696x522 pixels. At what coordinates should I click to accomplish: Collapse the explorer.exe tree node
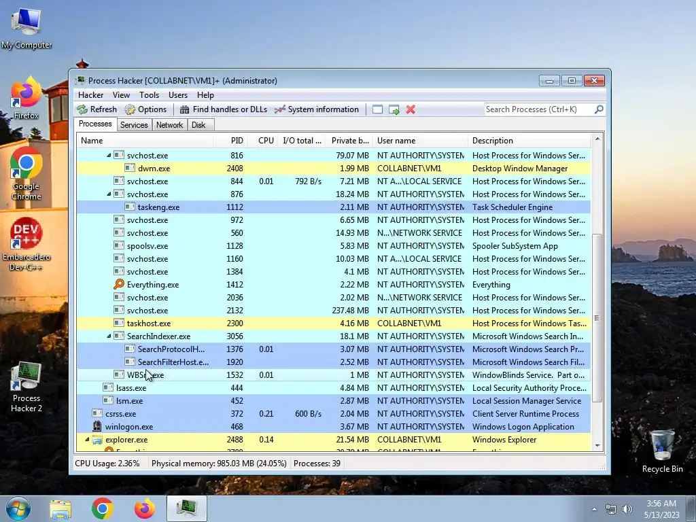pos(87,440)
